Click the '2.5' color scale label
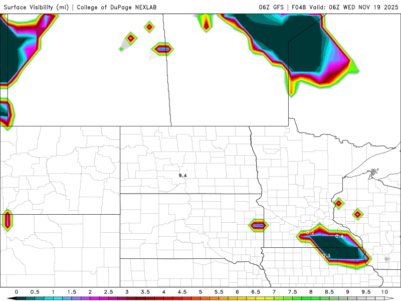The image size is (401, 301). 108,292
